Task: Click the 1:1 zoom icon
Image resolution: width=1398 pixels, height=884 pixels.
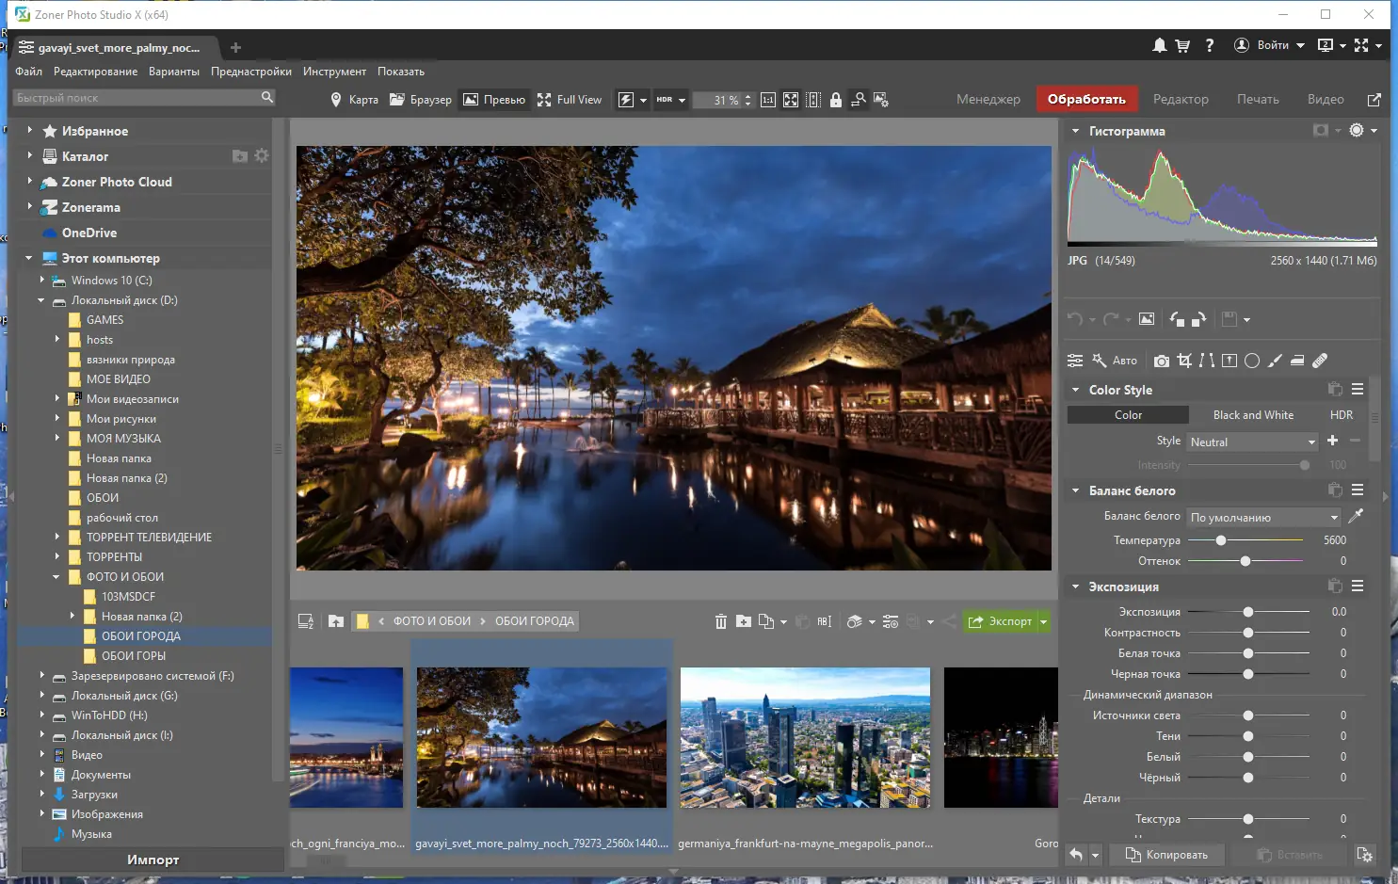Action: 768,100
